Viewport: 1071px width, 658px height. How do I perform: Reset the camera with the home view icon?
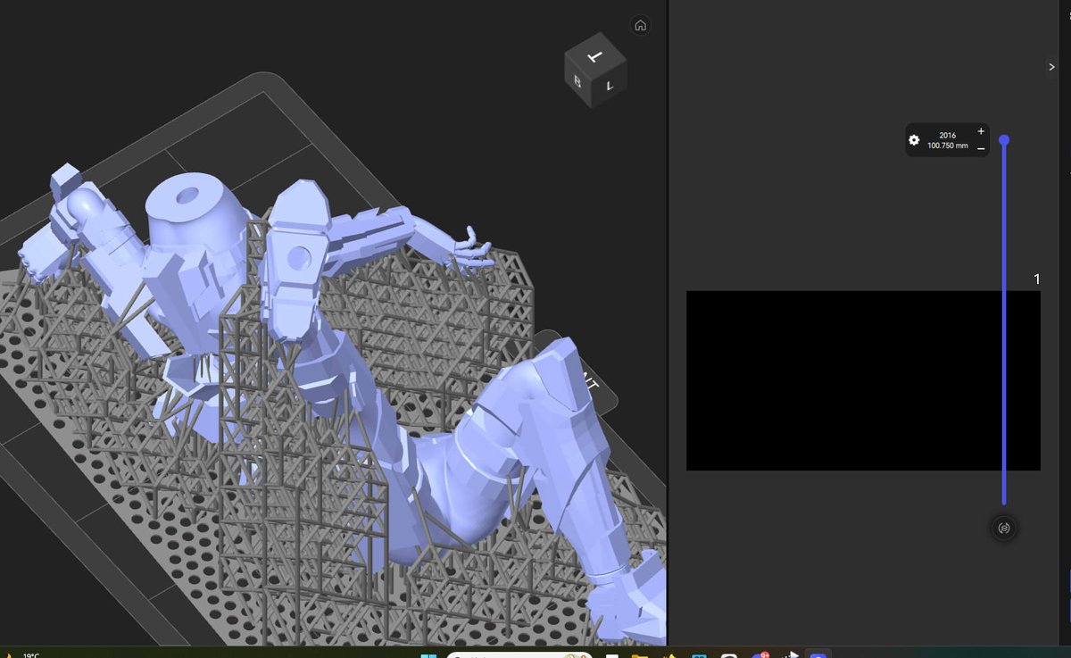pyautogui.click(x=640, y=25)
